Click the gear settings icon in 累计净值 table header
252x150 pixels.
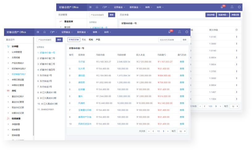237,30
